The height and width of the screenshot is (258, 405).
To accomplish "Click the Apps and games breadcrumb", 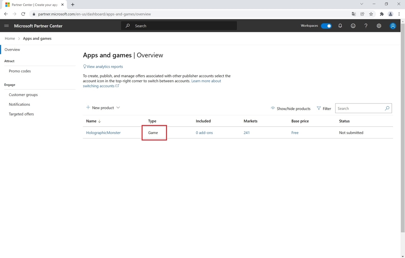I will [37, 38].
